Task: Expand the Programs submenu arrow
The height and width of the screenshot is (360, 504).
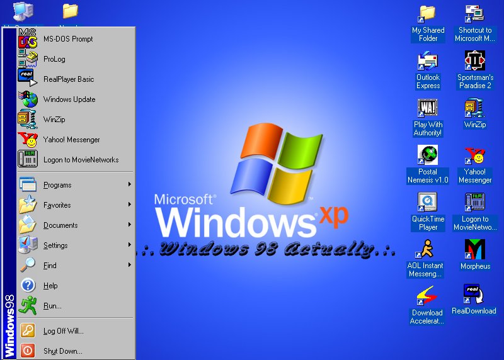Action: (130, 184)
